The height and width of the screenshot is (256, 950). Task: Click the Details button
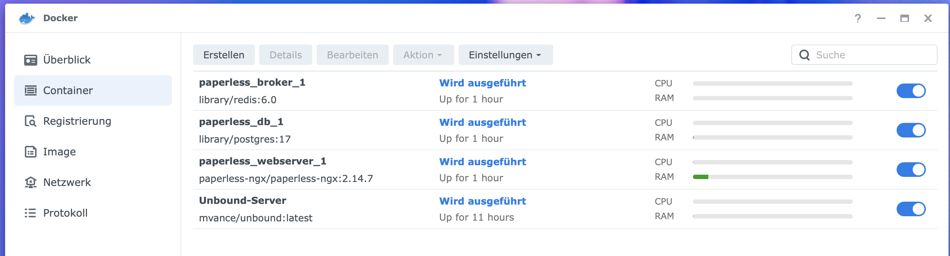286,55
